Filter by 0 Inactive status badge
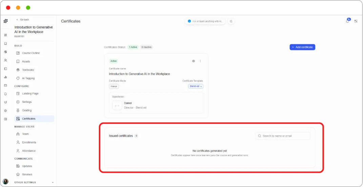The width and height of the screenshot is (363, 187). 146,47
